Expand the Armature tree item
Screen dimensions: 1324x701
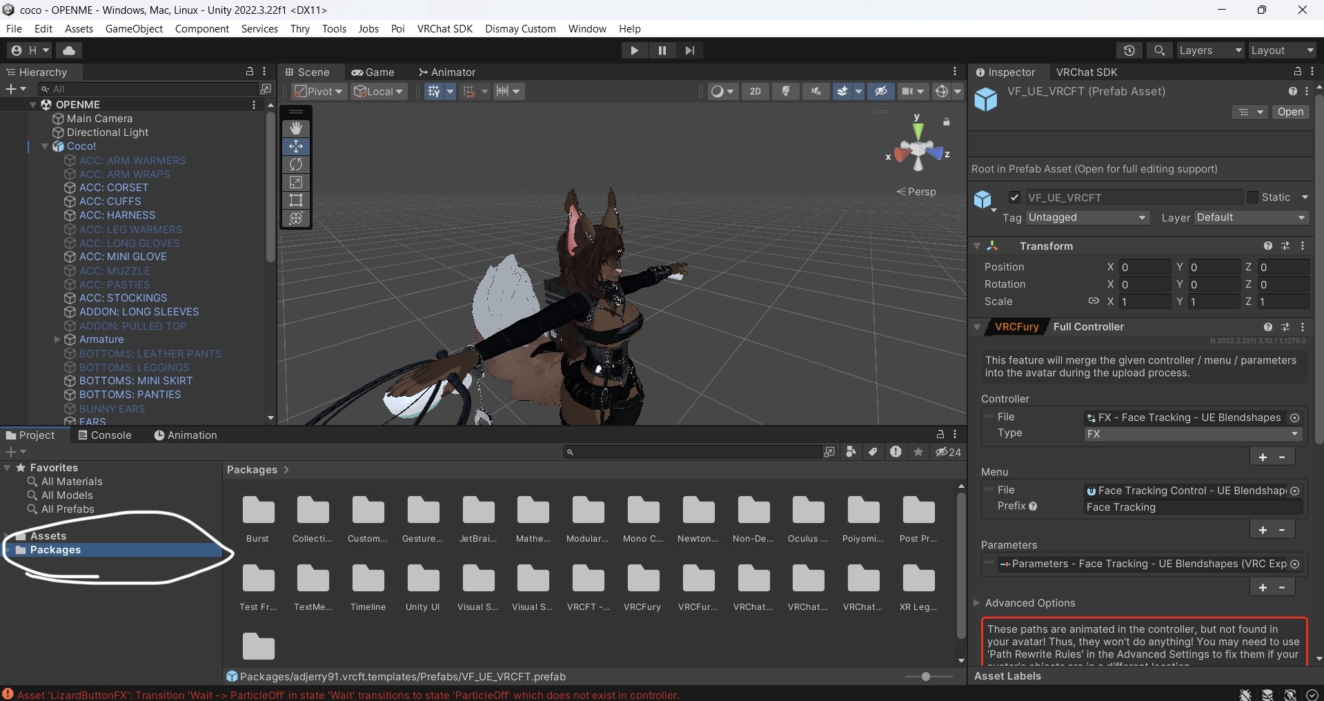coord(57,339)
